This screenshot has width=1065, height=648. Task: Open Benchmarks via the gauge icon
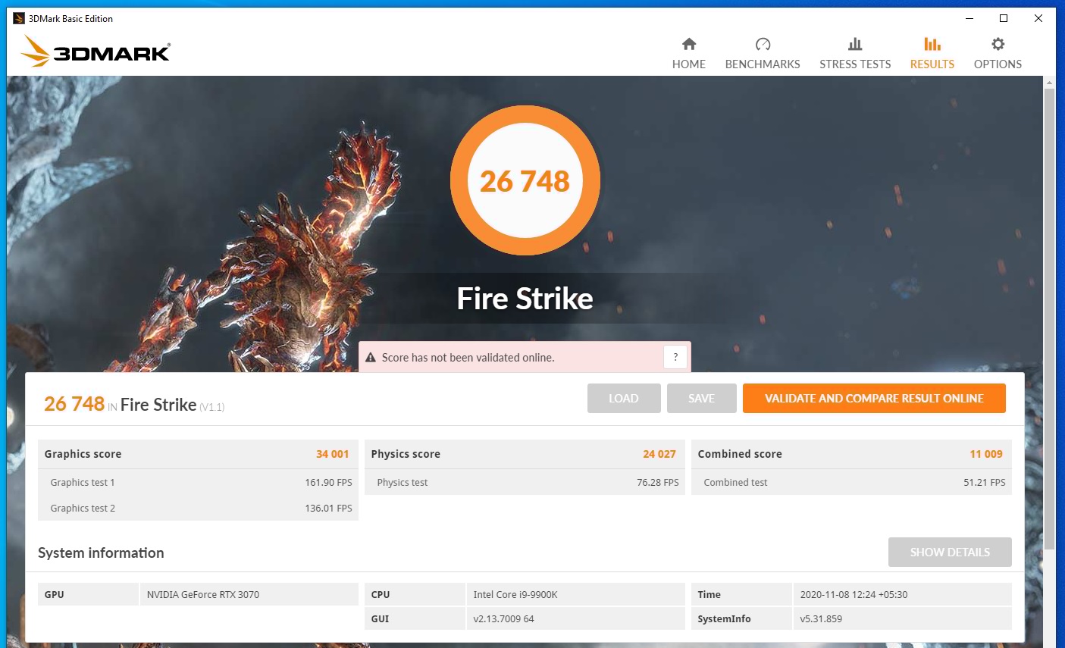(x=763, y=44)
